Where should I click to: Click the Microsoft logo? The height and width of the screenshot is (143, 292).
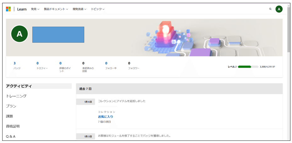tap(8, 9)
